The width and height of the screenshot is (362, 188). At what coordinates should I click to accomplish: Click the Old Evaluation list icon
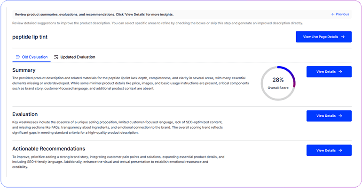[18, 57]
